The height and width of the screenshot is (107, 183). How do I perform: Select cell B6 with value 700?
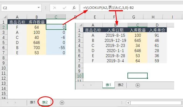pos(37,48)
